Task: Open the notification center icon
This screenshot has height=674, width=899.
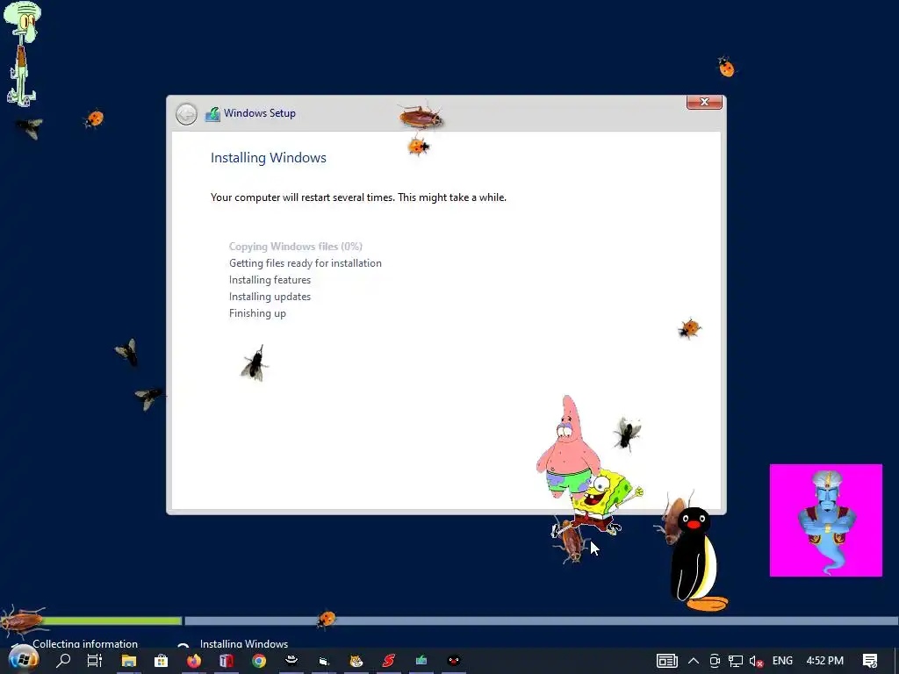Action: 870,661
